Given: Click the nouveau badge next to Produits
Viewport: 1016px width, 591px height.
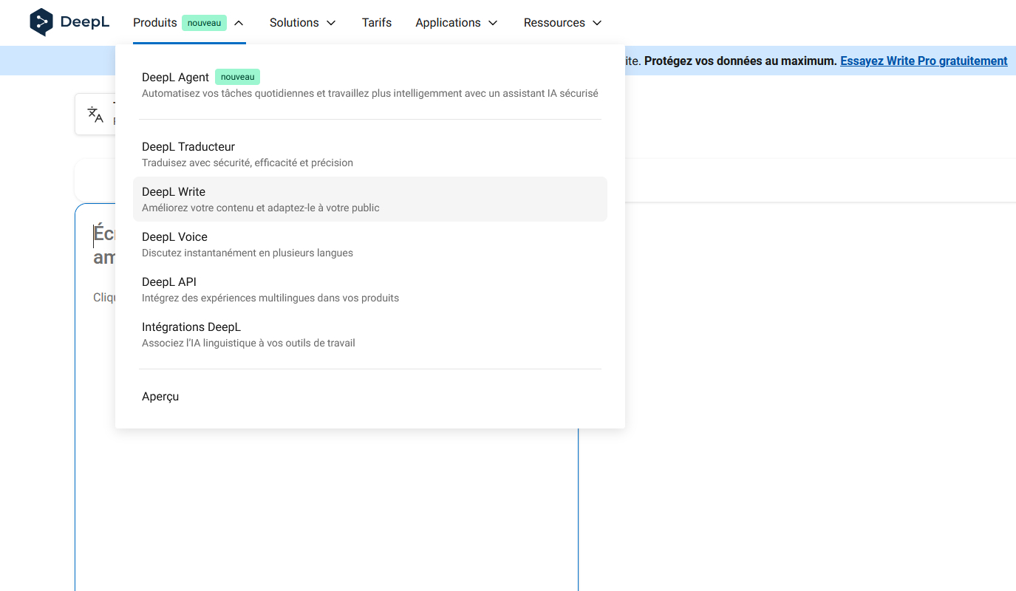Looking at the screenshot, I should (x=204, y=23).
